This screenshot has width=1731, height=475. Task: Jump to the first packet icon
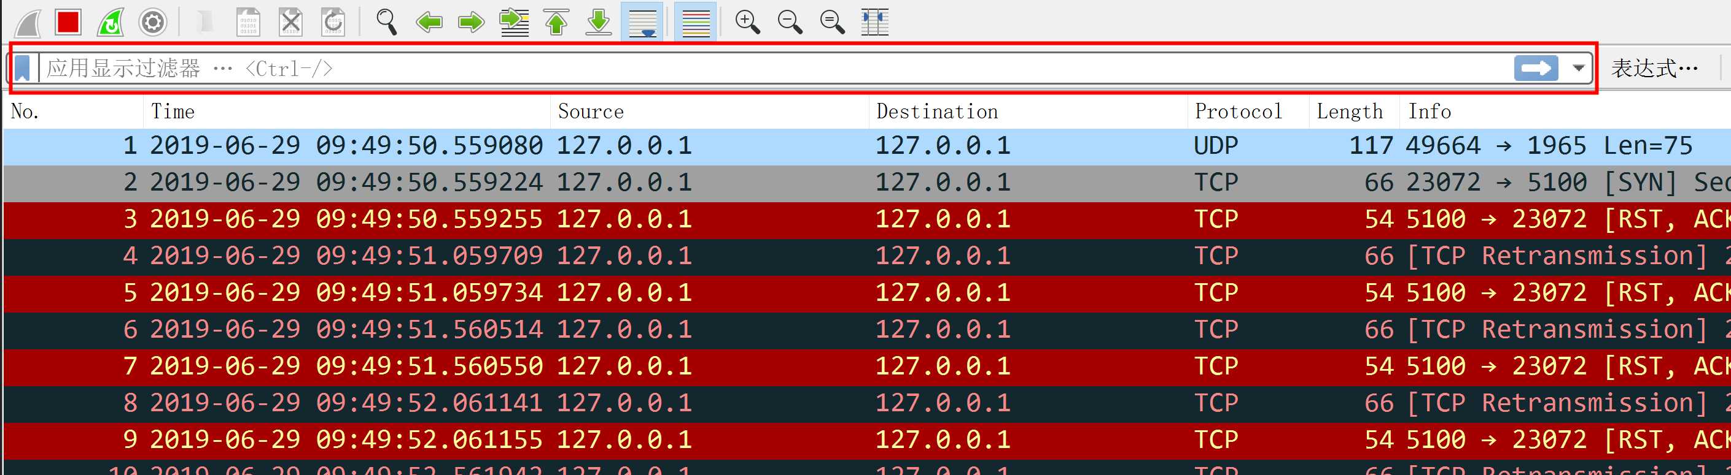[556, 22]
